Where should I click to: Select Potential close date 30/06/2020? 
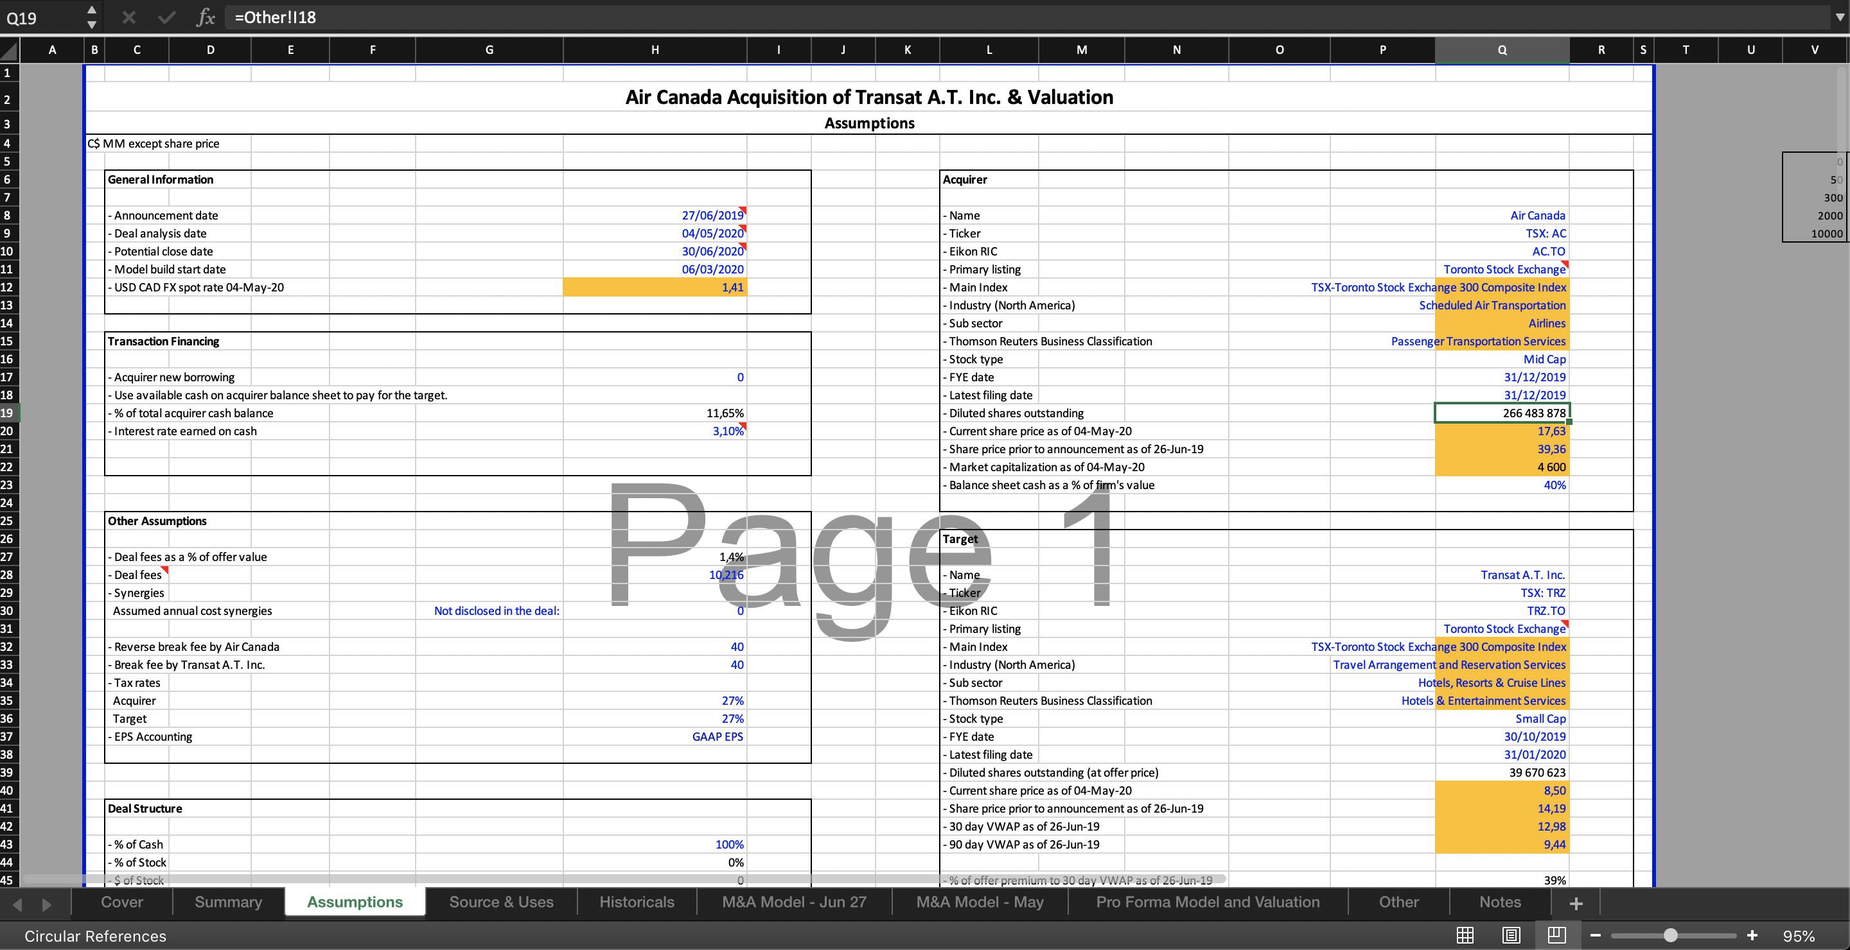[655, 251]
